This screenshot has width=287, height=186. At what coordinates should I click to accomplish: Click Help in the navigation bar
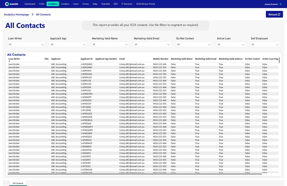click(95, 4)
